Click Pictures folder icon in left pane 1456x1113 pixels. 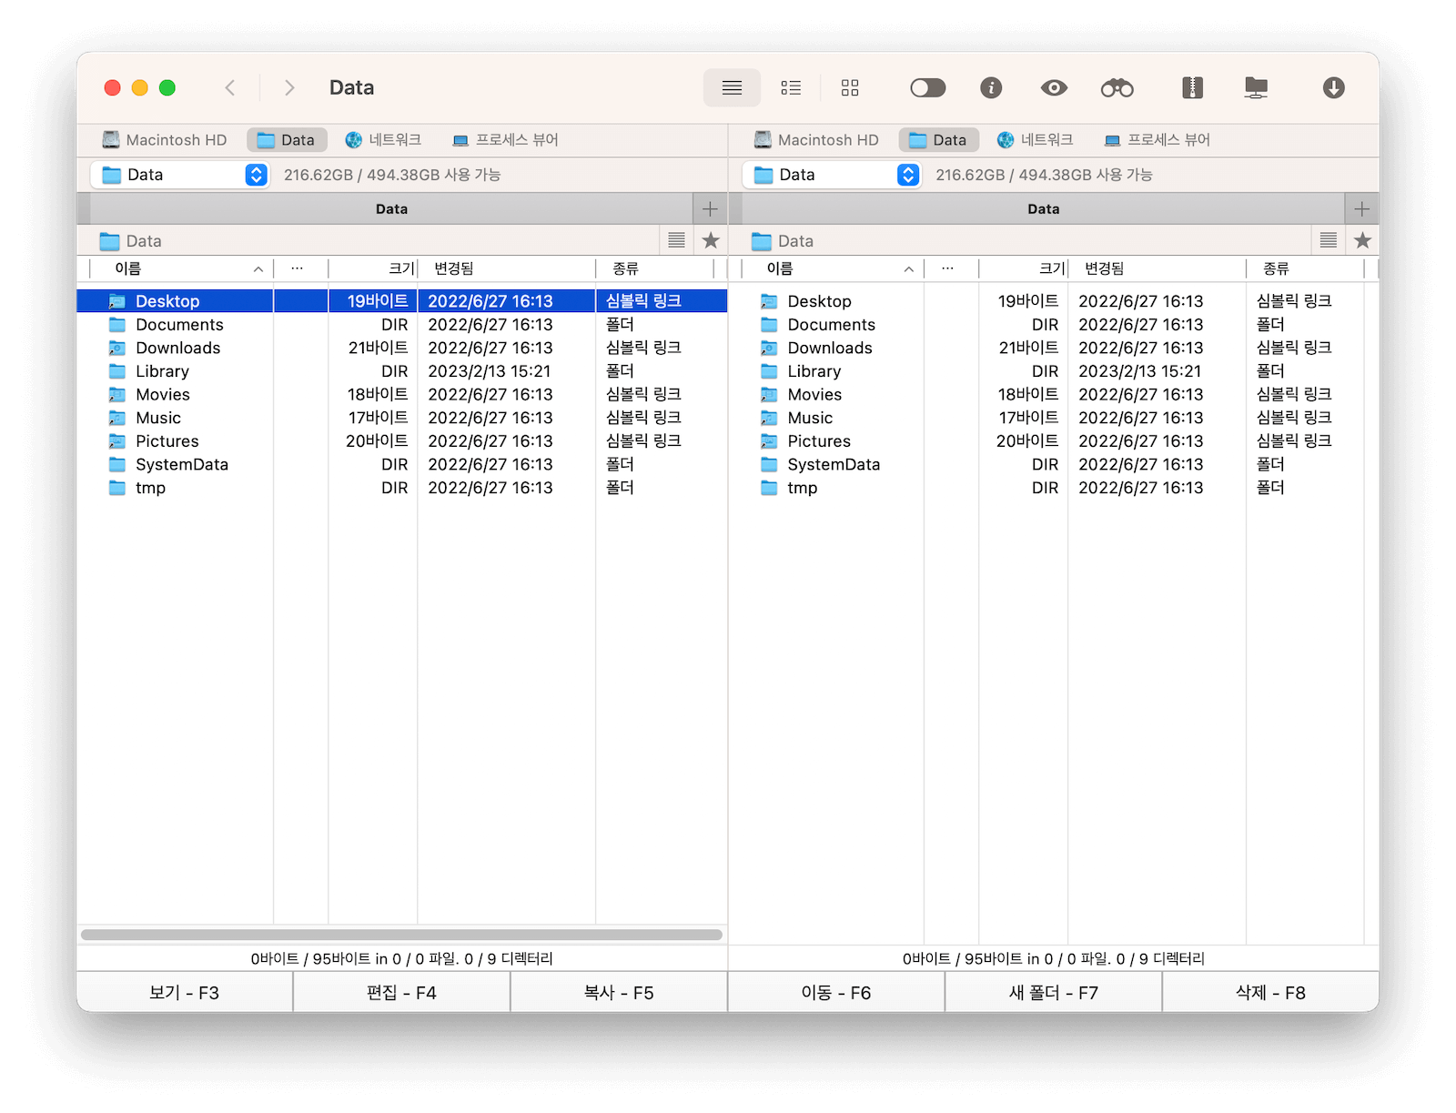pos(117,440)
